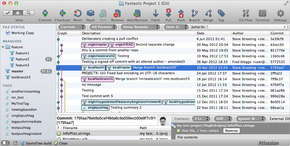Screen dimensions: 290x146
Task: Select the testbranch5 branch in sidebar
Action: click(21, 77)
